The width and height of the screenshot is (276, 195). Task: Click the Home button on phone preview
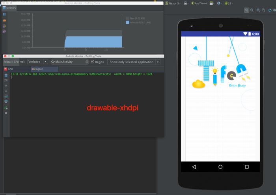pos(220,167)
